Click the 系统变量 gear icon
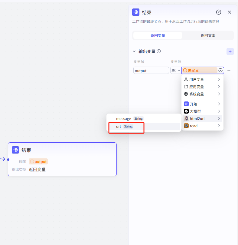Screen dimensions: 238x245 click(186, 94)
